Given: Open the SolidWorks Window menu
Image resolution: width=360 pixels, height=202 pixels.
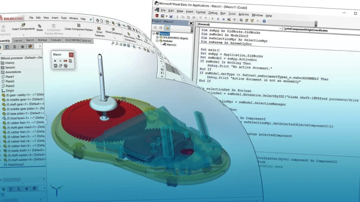Looking at the screenshot, I should click(x=73, y=18).
